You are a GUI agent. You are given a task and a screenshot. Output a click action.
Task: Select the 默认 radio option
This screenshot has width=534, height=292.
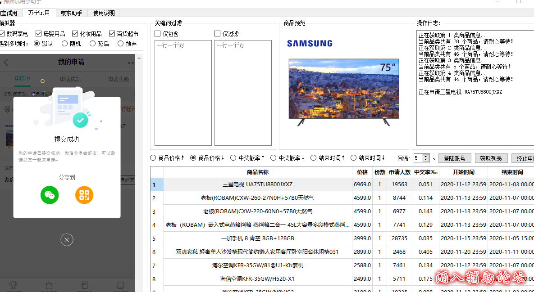click(x=37, y=44)
